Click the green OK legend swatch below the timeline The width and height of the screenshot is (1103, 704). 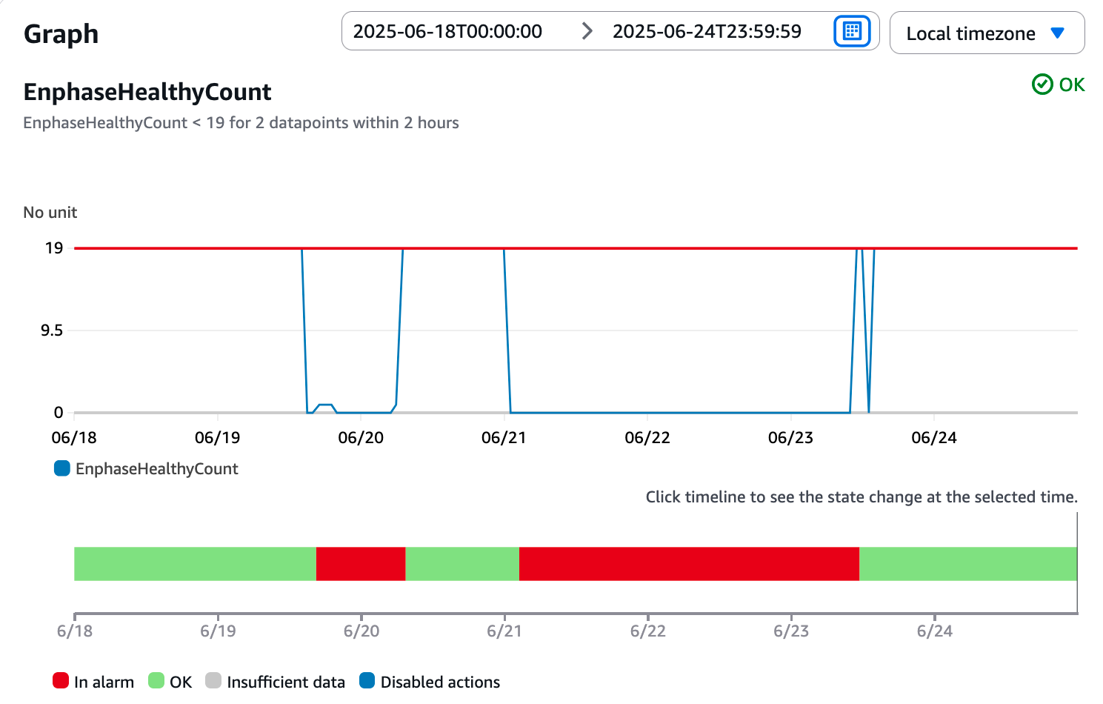pyautogui.click(x=156, y=681)
